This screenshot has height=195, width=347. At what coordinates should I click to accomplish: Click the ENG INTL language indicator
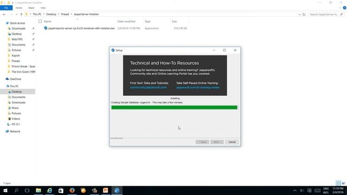tap(326, 191)
